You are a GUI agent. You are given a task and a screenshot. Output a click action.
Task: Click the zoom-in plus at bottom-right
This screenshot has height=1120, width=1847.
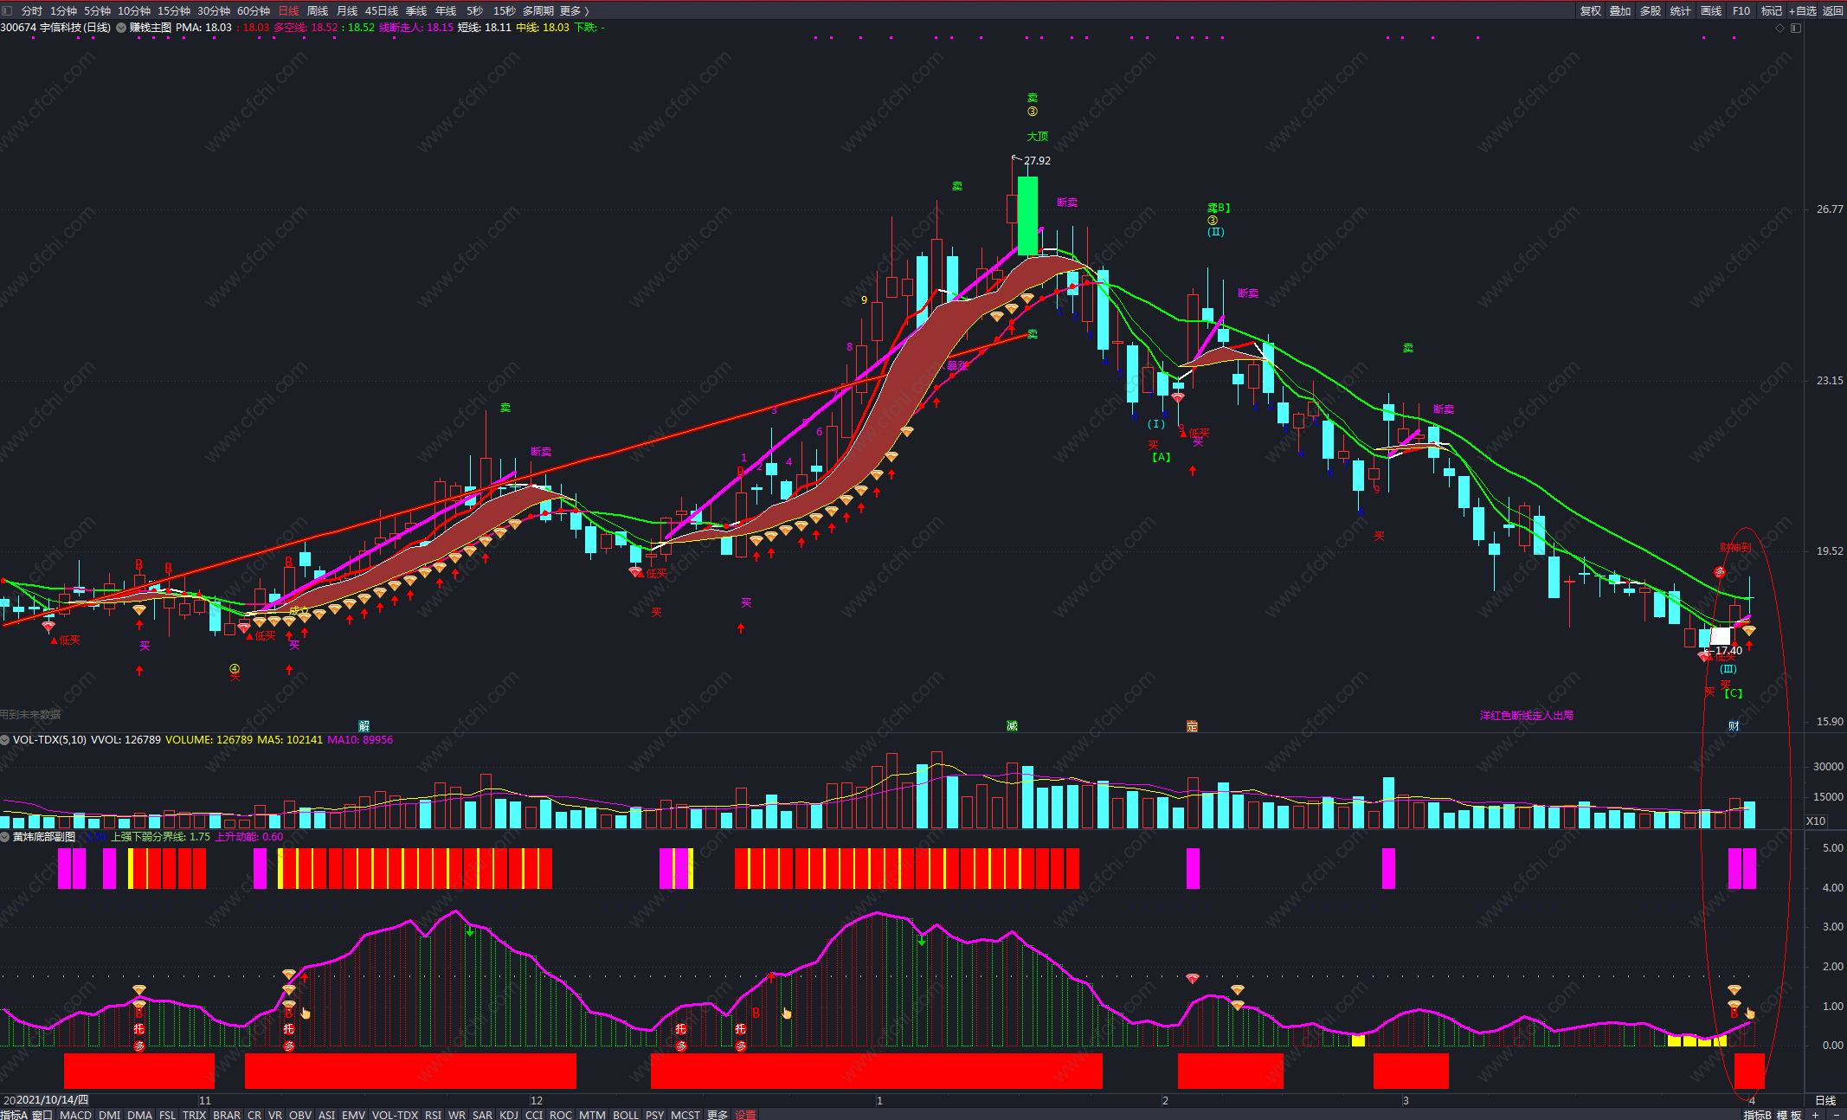[1816, 1114]
